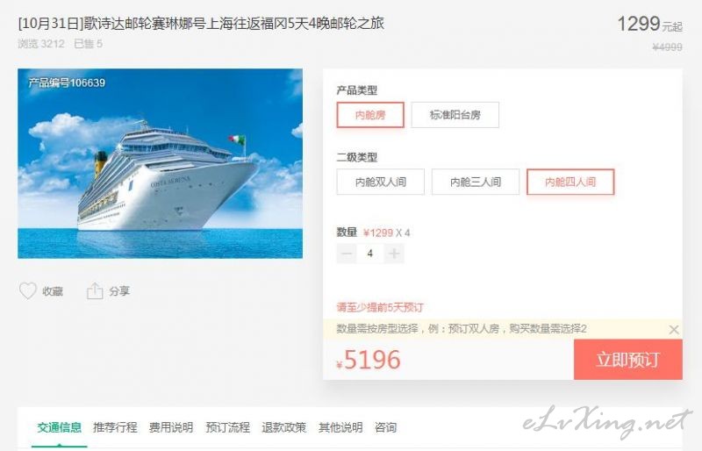Choose the 内舱双人间 option
This screenshot has width=702, height=451.
381,182
